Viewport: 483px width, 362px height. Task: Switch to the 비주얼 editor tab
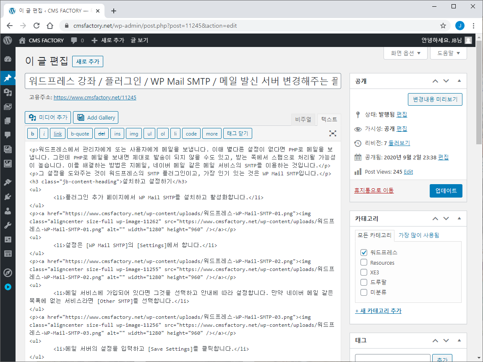303,120
